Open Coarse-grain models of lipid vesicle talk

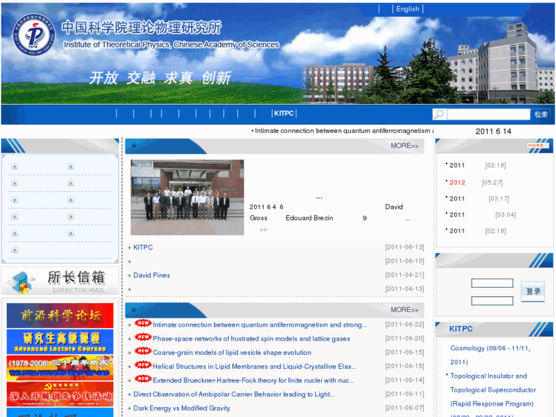pos(232,353)
